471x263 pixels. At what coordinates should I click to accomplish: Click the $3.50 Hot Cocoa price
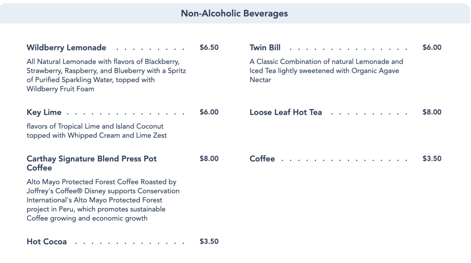[x=209, y=241]
